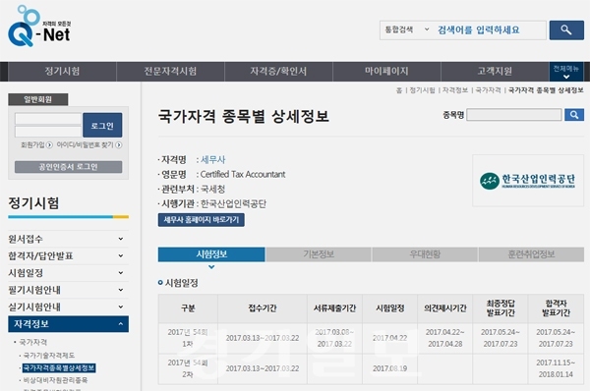Switch to the 훈련취업정보 tab

tap(531, 254)
